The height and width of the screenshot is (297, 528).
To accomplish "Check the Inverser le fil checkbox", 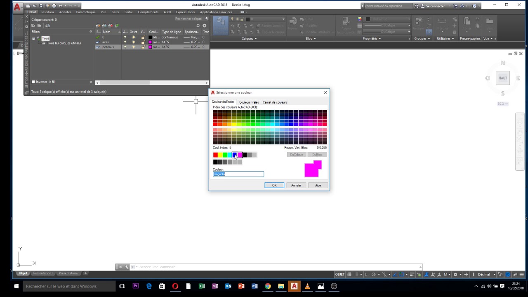I will click(x=33, y=82).
